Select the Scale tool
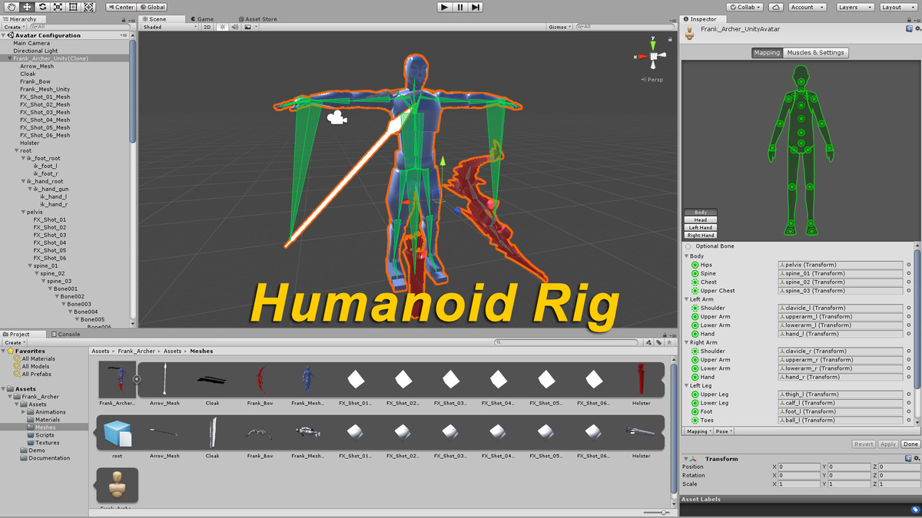 coord(58,7)
